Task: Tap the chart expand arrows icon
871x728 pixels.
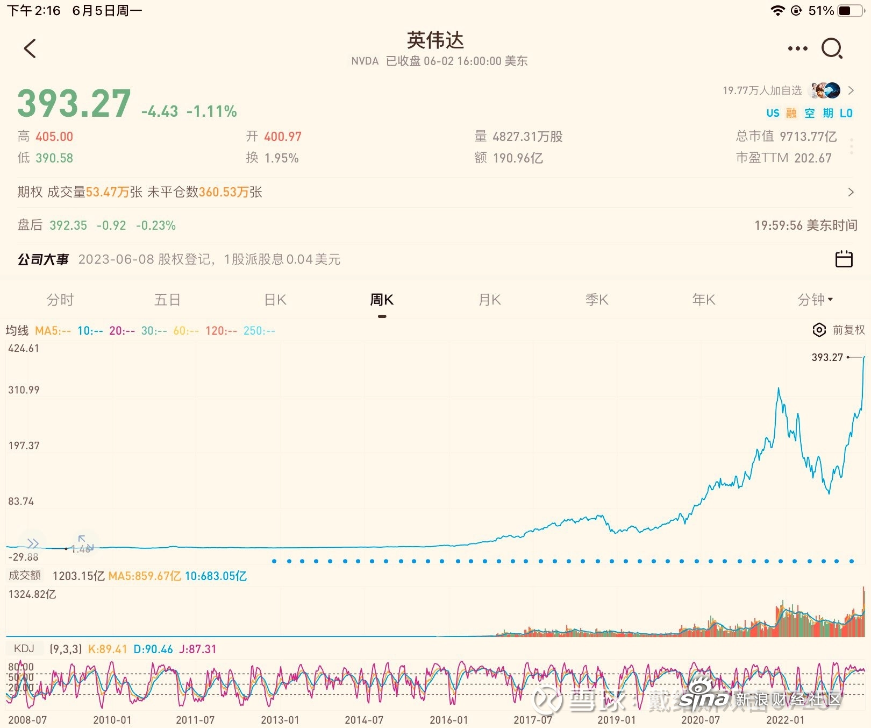Action: tap(85, 542)
